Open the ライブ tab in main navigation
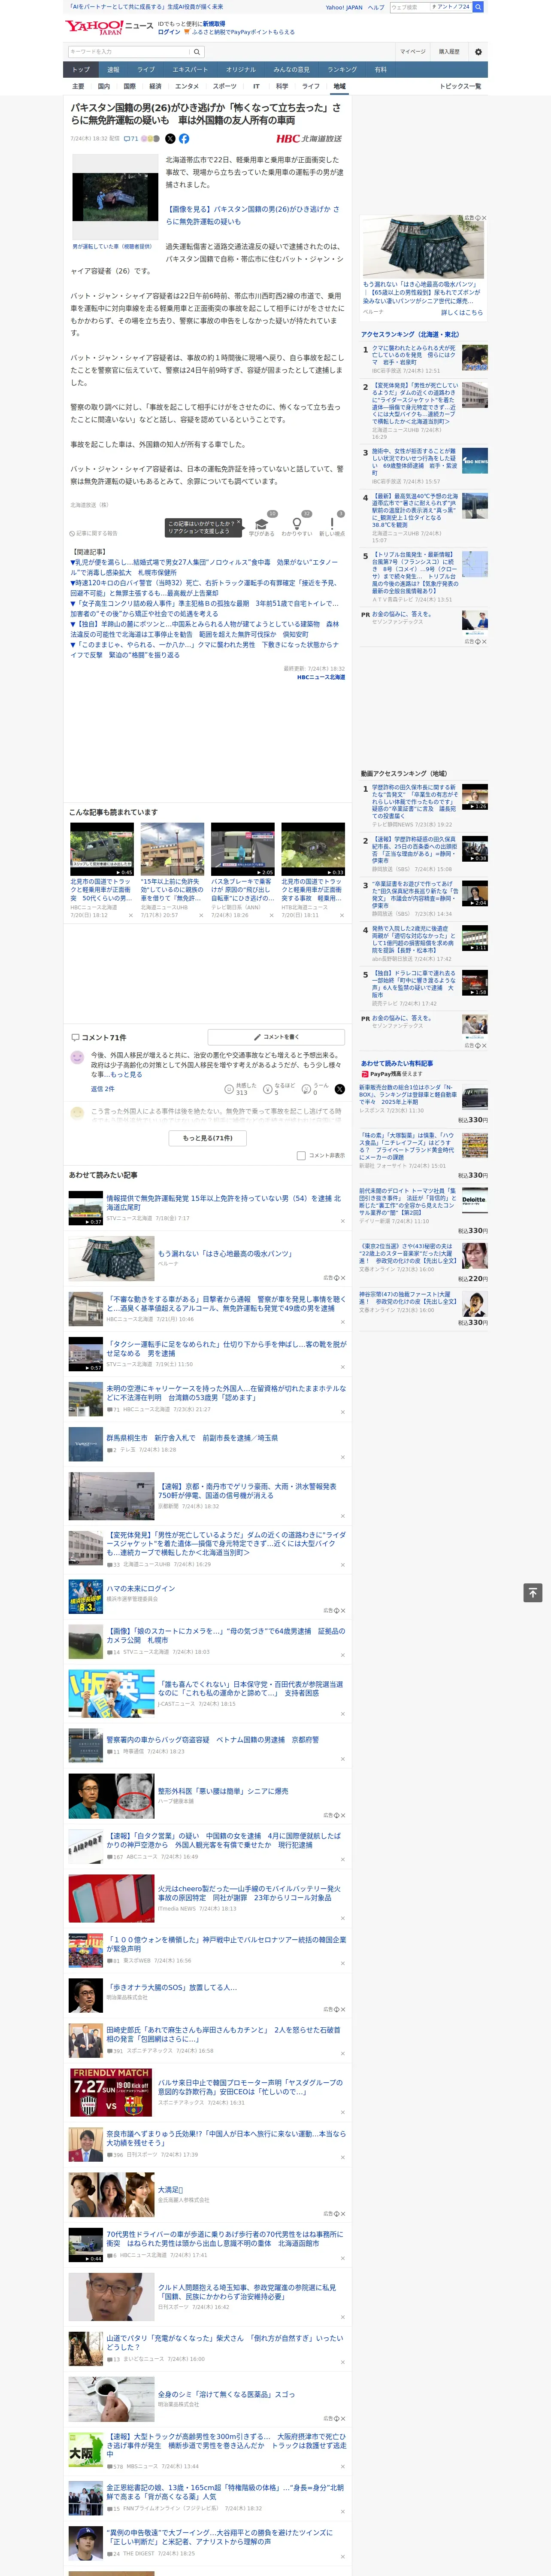Screen dimensions: 551x2576 [x=146, y=70]
